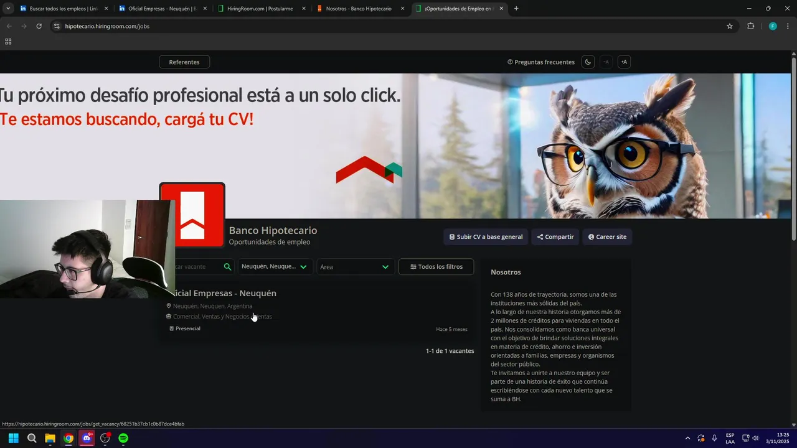797x448 pixels.
Task: Open Discord from taskbar
Action: pos(87,438)
